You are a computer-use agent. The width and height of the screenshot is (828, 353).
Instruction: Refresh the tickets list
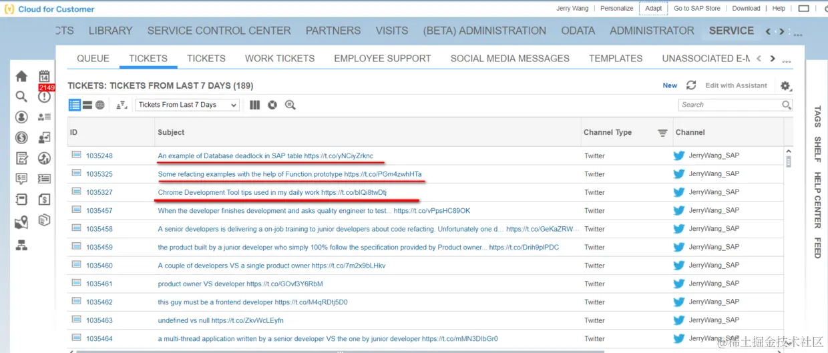pyautogui.click(x=691, y=85)
